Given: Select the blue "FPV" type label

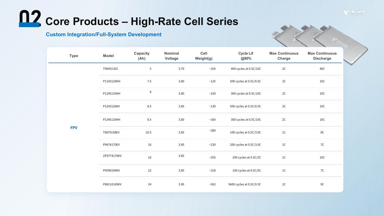Looking at the screenshot, I should [74, 128].
